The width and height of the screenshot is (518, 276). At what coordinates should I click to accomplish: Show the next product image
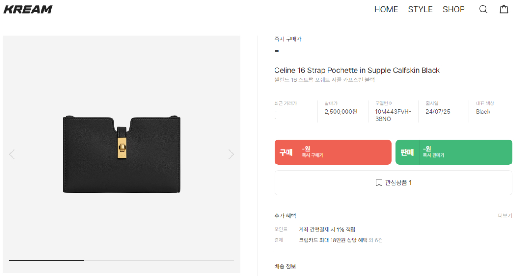pos(231,154)
